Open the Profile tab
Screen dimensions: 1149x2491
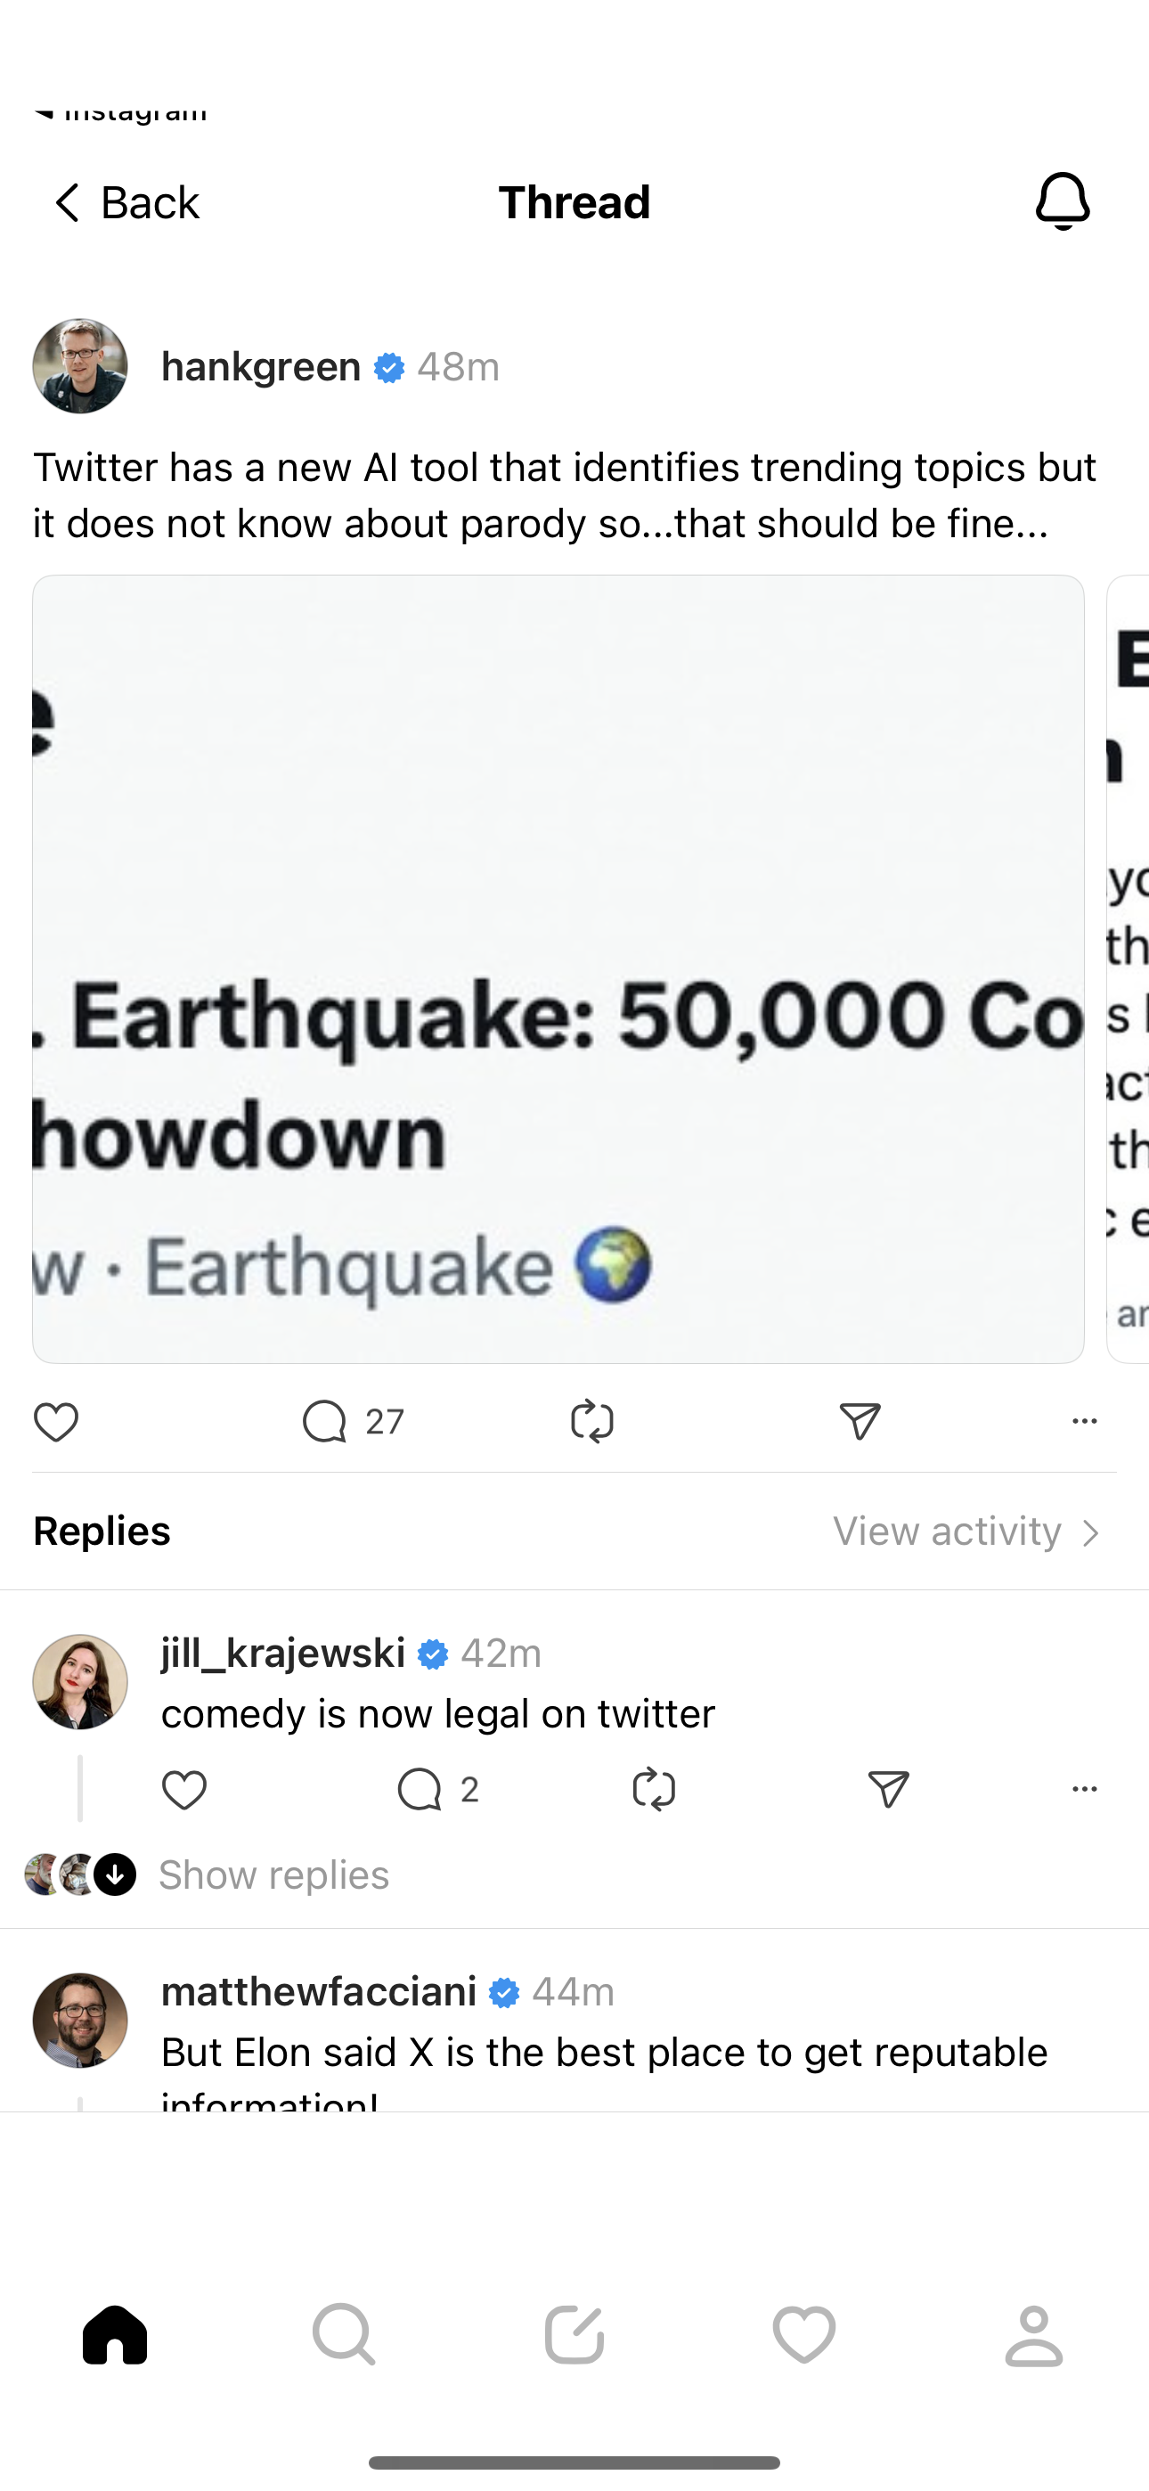1034,2334
